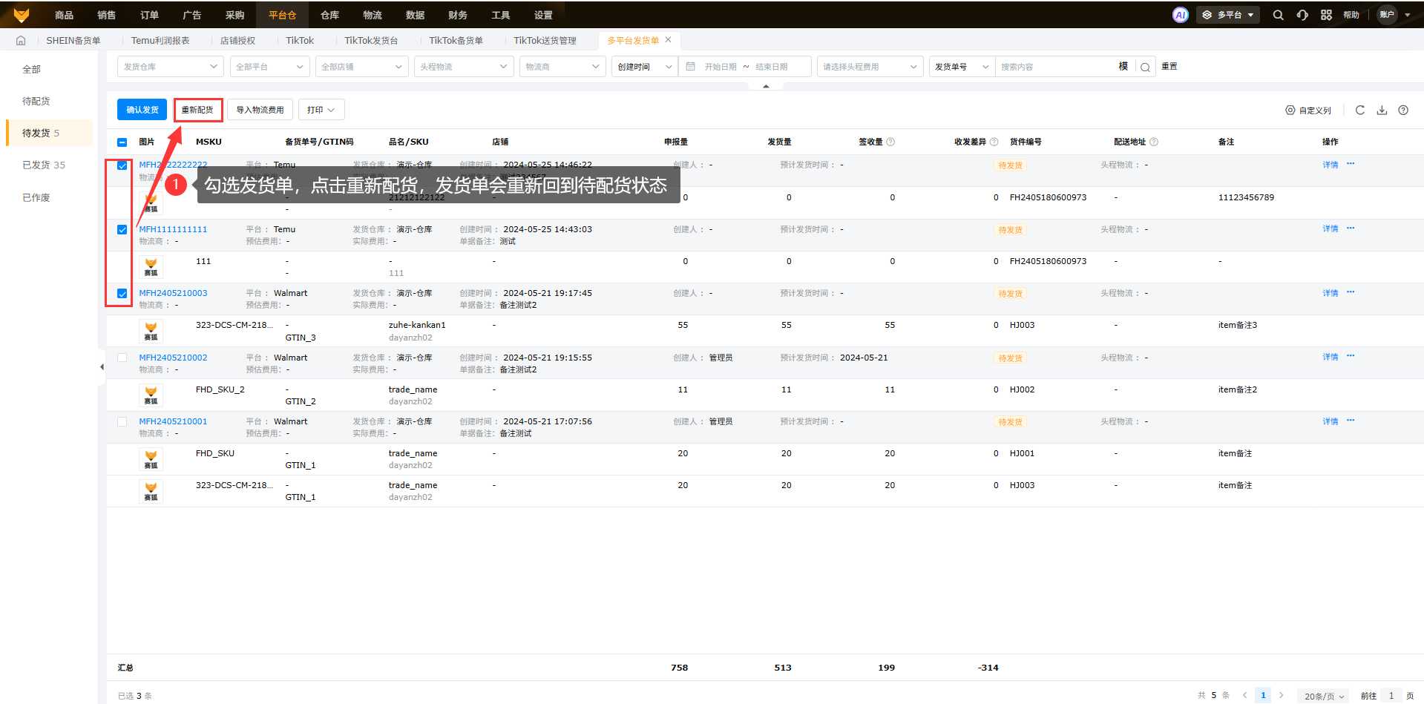
Task: Switch to the TikTok发货台 tab
Action: pyautogui.click(x=371, y=41)
